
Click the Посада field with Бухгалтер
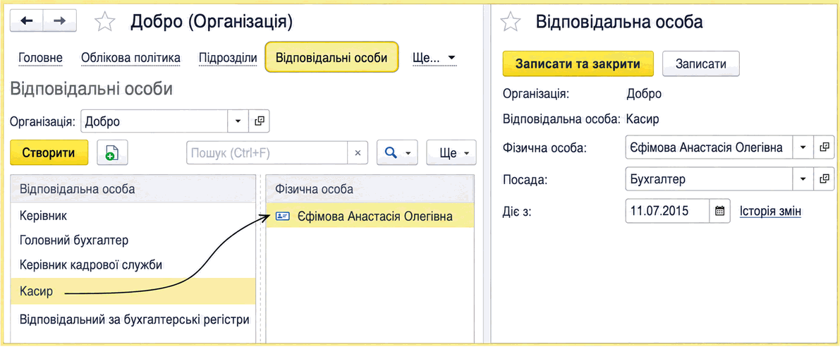tap(709, 179)
